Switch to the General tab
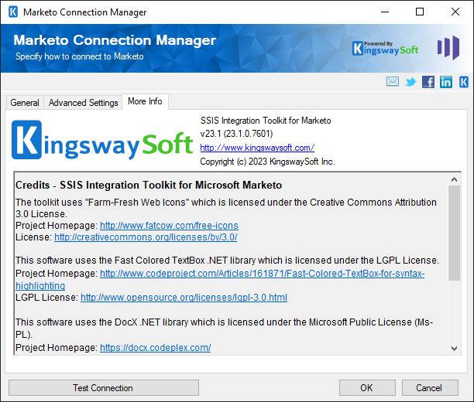Image resolution: width=474 pixels, height=402 pixels. 25,103
